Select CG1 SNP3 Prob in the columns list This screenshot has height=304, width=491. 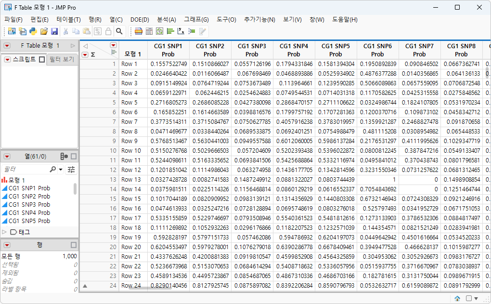point(29,204)
